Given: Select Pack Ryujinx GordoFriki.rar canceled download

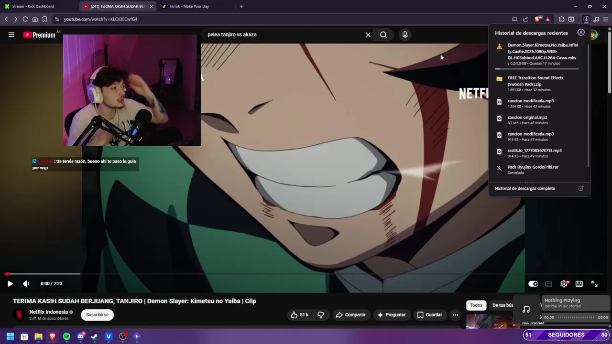Looking at the screenshot, I should [x=537, y=170].
